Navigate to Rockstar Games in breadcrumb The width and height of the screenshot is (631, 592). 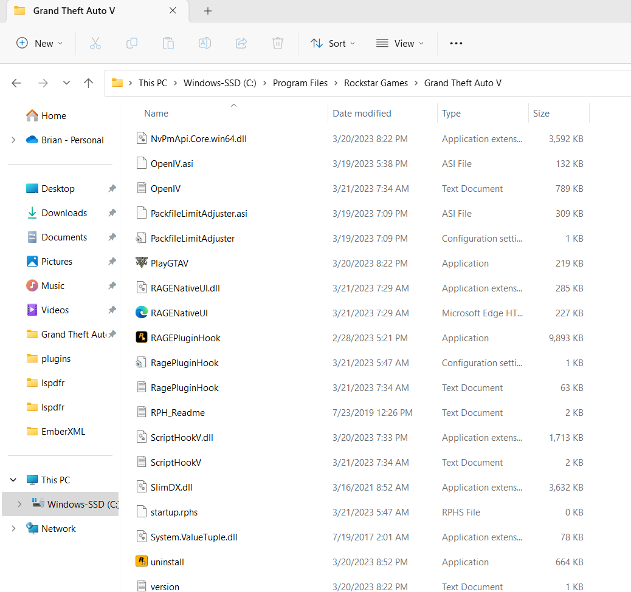tap(376, 83)
